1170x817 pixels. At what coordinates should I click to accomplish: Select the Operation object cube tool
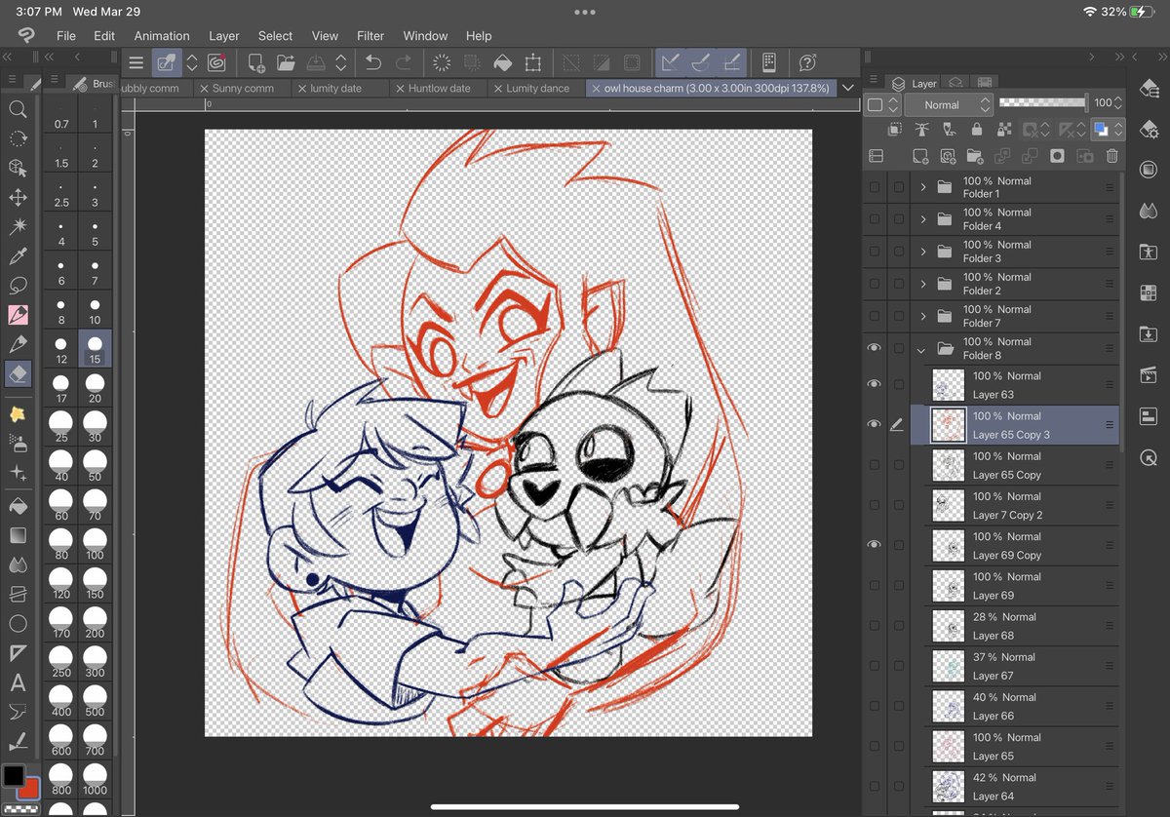[18, 168]
